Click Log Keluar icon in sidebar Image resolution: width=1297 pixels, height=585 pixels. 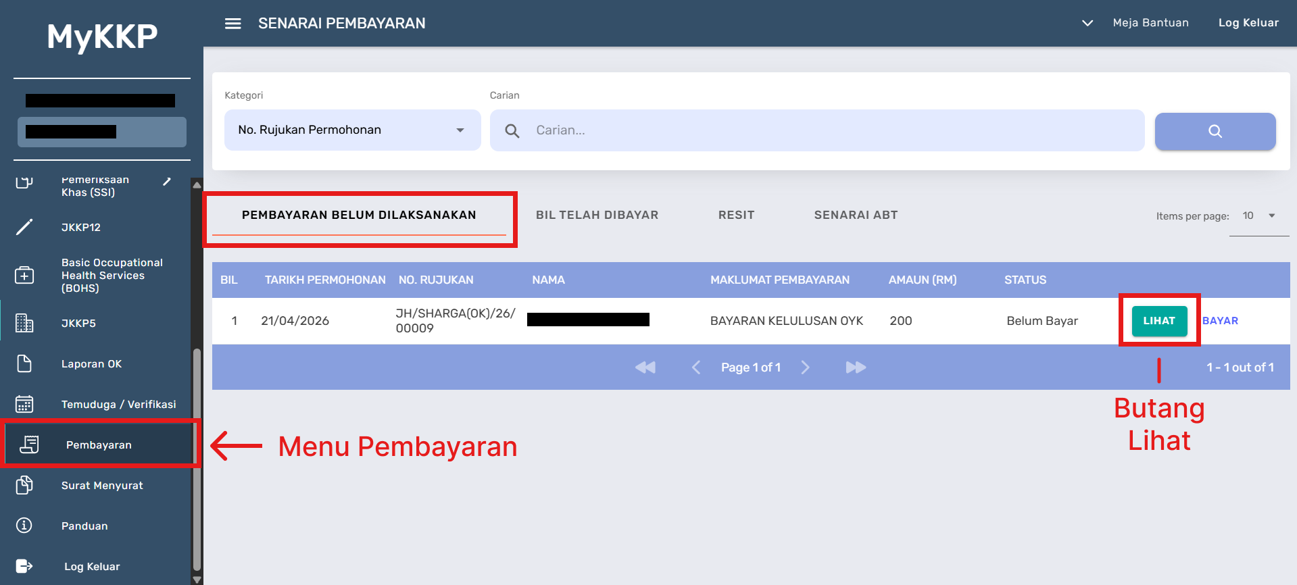pyautogui.click(x=24, y=566)
